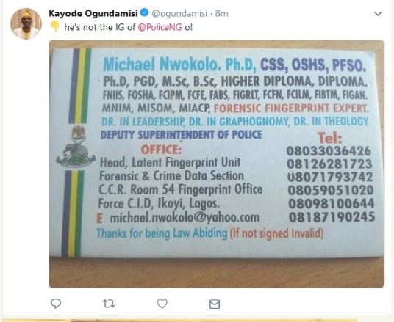Viewport: 394px width, 322px height.
Task: Open the @PoliceNG mention link
Action: (x=160, y=27)
